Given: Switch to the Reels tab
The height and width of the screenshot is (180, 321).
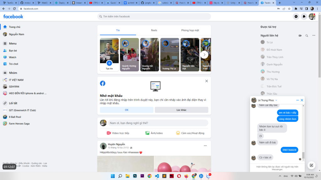Looking at the screenshot, I should [x=154, y=30].
